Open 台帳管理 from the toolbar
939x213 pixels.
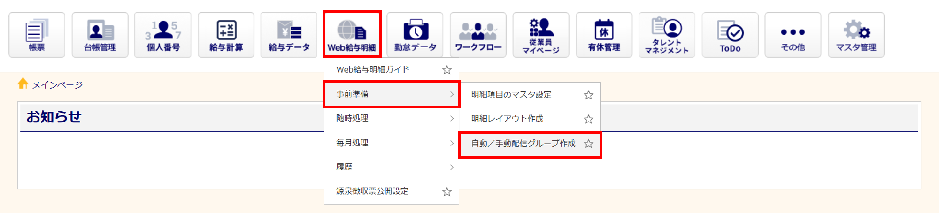pos(100,35)
